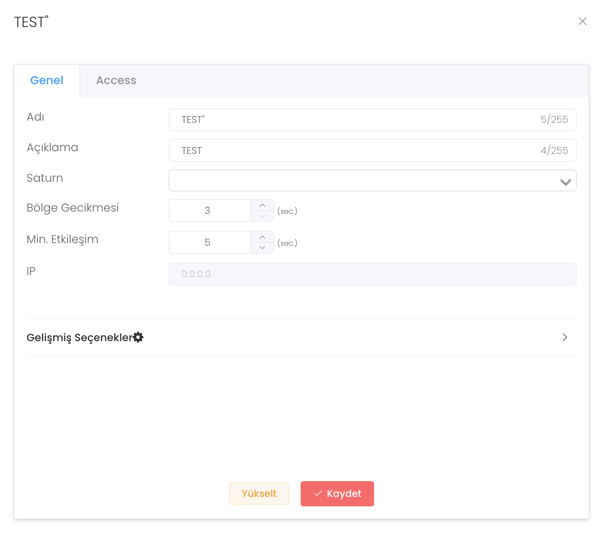Click the disabled IP address field
Viewport: 604px width, 541px height.
click(372, 274)
